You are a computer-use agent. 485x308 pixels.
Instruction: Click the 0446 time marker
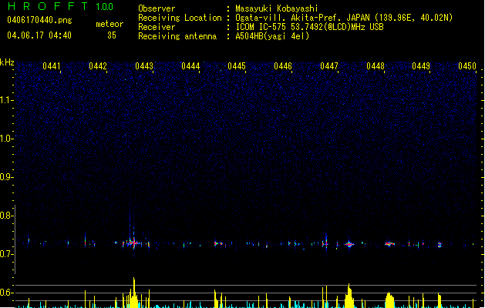click(283, 66)
